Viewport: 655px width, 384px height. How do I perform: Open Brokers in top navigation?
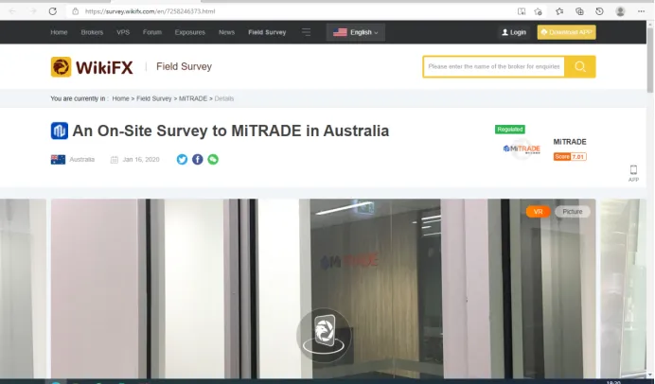point(92,32)
